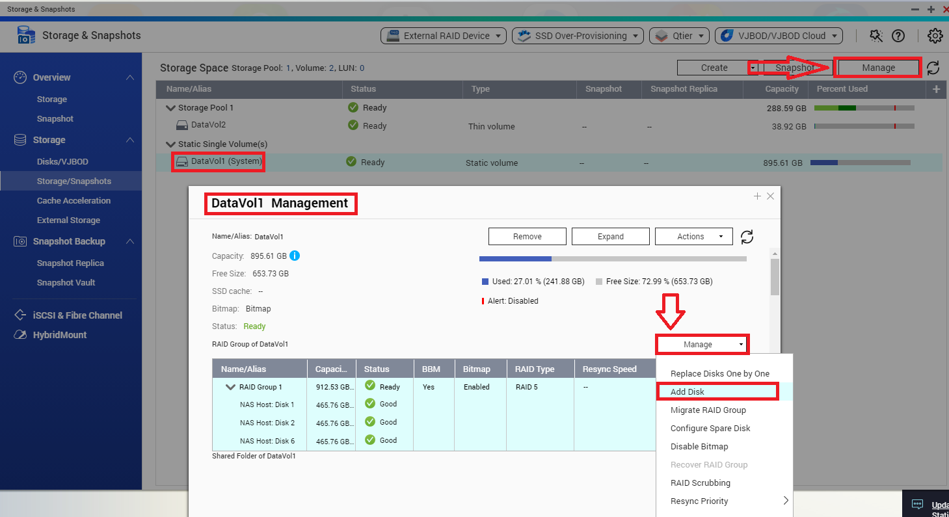
Task: Click the settings gear icon
Action: pyautogui.click(x=935, y=36)
